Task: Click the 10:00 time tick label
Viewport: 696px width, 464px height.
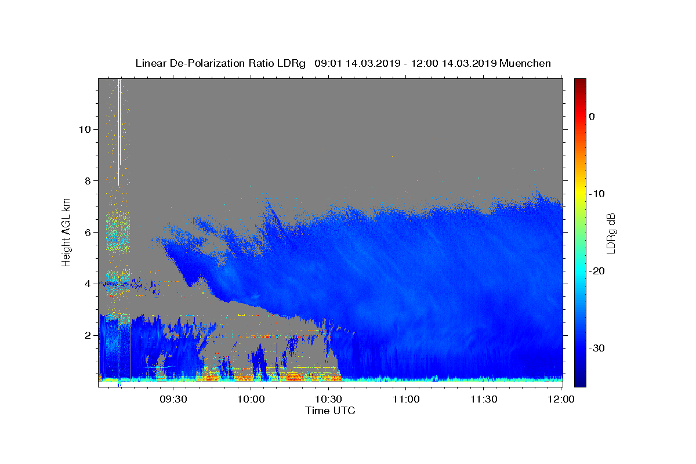Action: (x=251, y=400)
